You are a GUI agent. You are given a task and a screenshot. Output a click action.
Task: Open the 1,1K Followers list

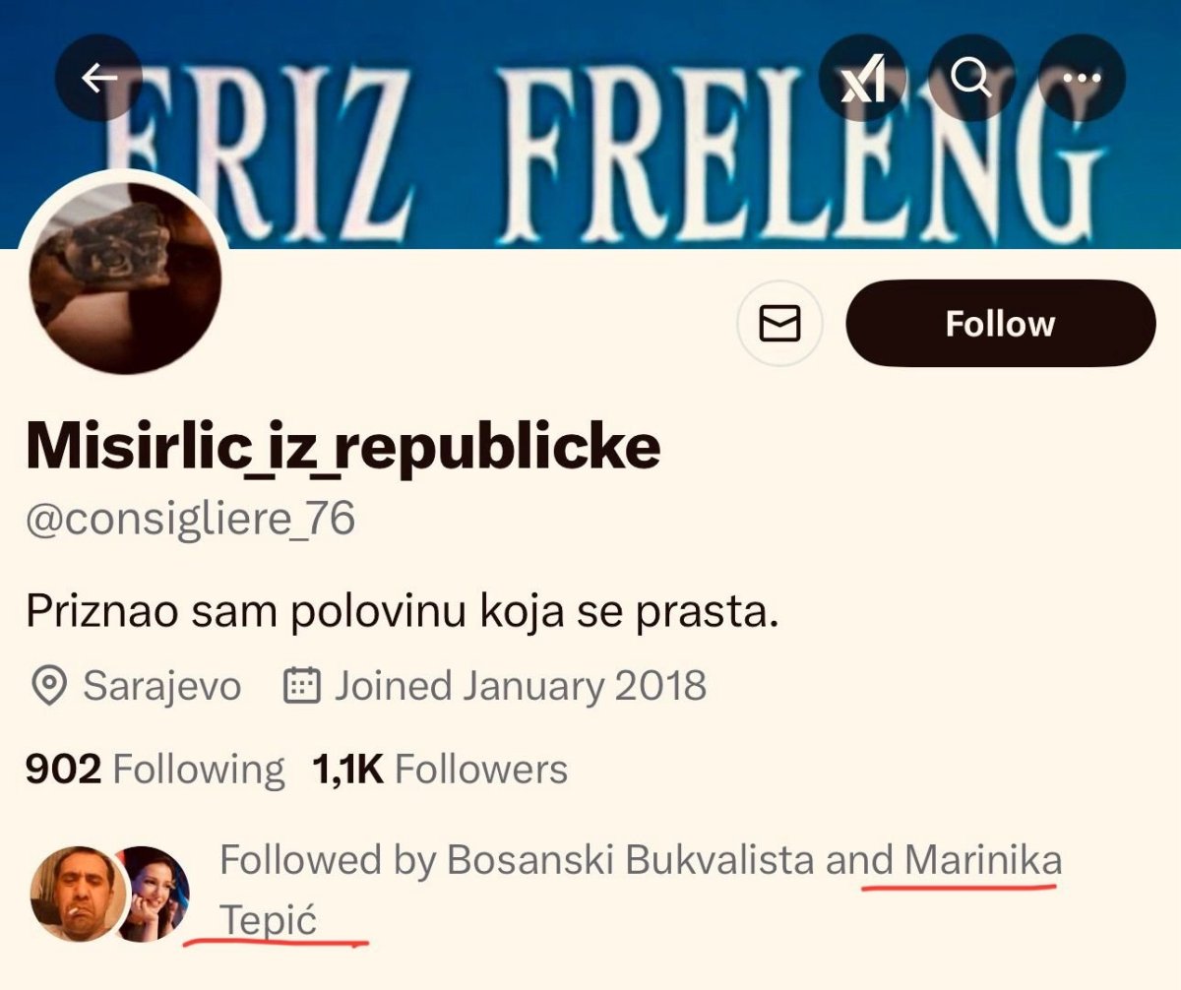(439, 769)
